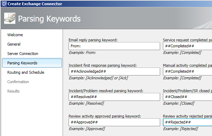Click the ##Approved## keyword input box

(x=114, y=122)
